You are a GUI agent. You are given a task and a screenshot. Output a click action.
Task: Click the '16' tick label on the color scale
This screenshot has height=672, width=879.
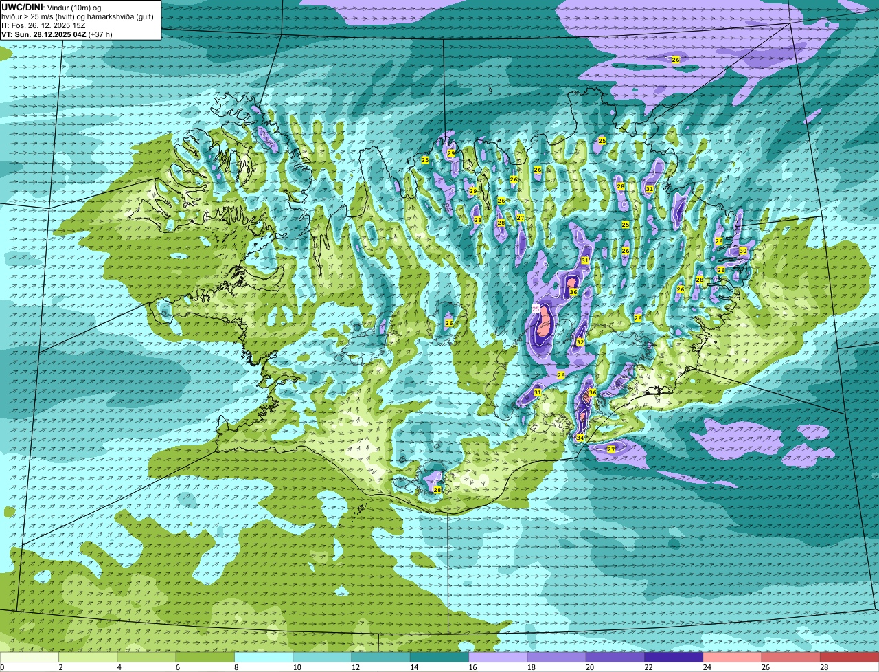pyautogui.click(x=472, y=667)
